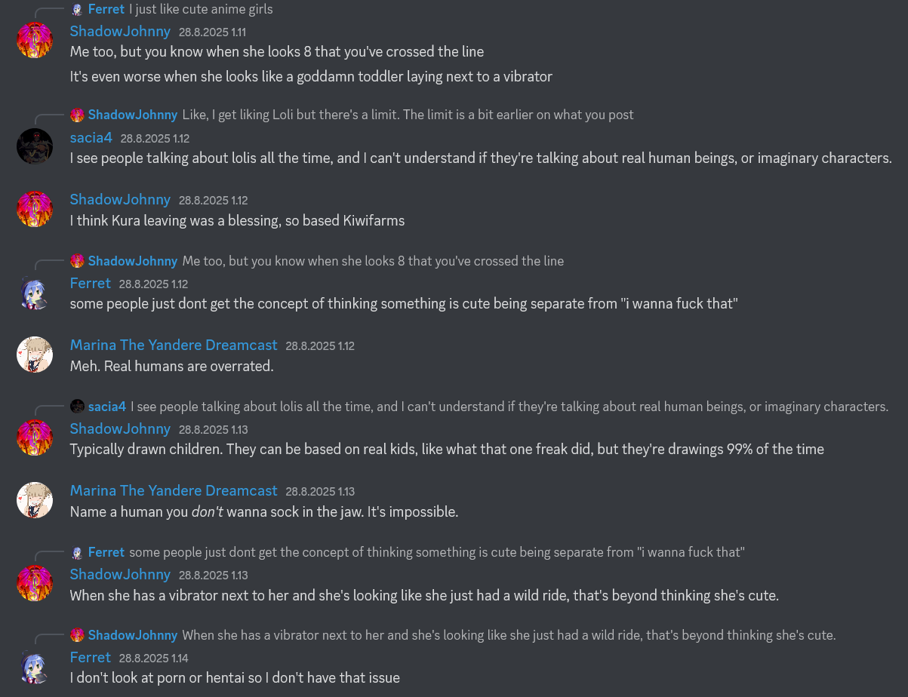Click the Ferret username on the 1.14 message
Screen dimensions: 908x697
91,658
